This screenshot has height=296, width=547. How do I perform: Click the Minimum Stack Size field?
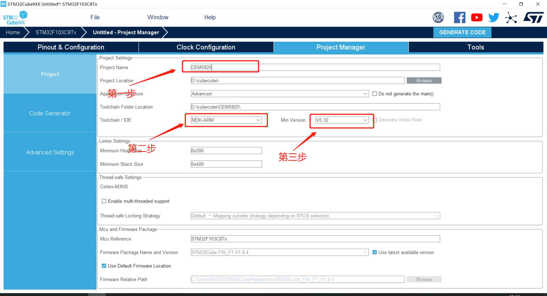[226, 164]
